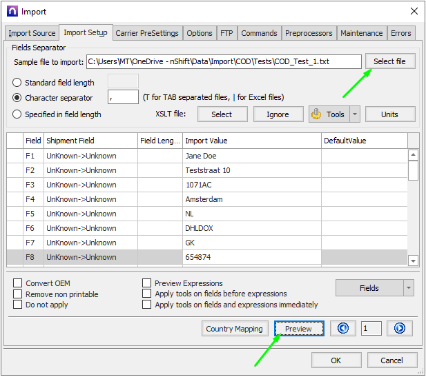Select the Standard field length radio button
This screenshot has width=426, height=377.
point(18,83)
